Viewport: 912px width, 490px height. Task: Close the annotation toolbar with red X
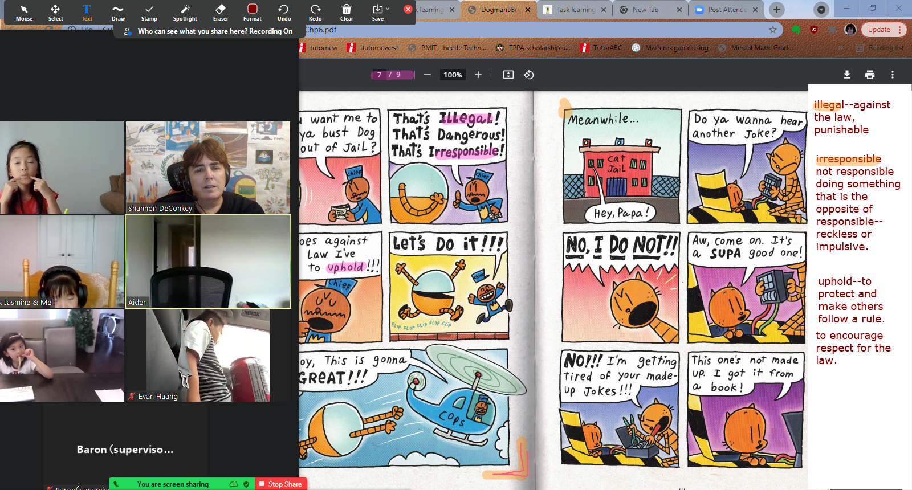click(x=408, y=9)
